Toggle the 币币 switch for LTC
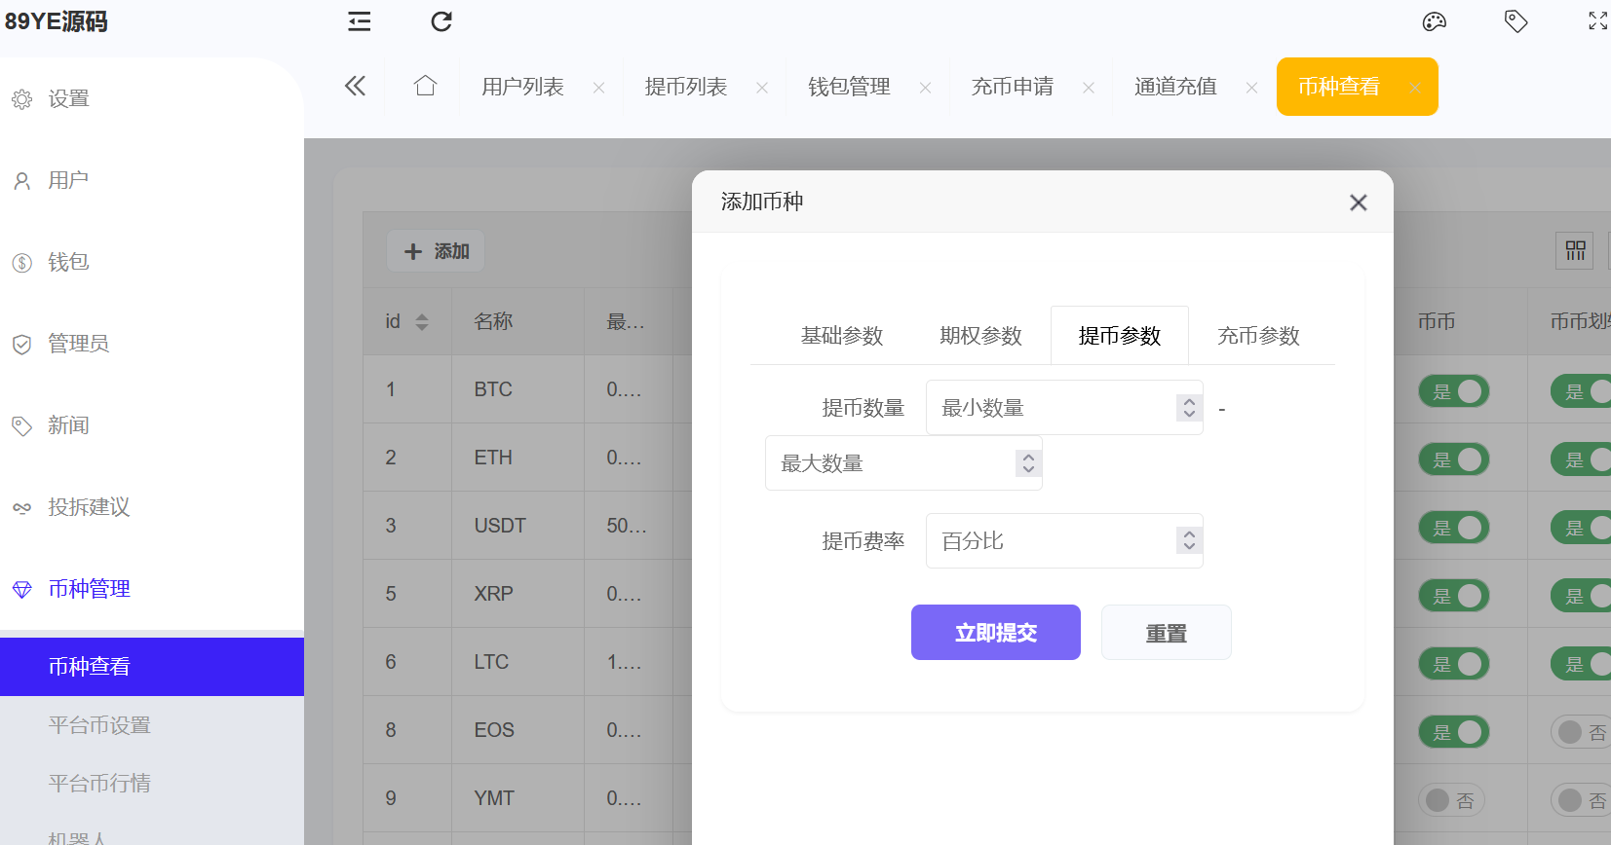The width and height of the screenshot is (1611, 845). click(1453, 664)
